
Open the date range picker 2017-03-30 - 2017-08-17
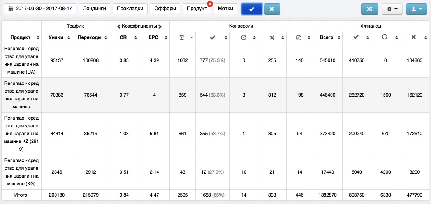pyautogui.click(x=40, y=9)
